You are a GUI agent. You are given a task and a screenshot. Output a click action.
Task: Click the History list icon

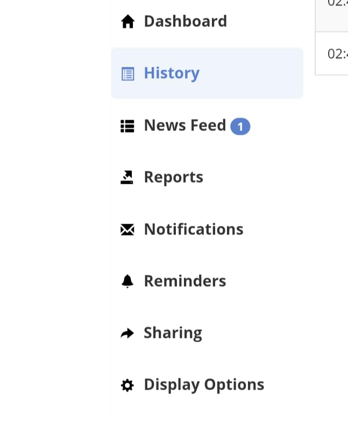pos(127,74)
